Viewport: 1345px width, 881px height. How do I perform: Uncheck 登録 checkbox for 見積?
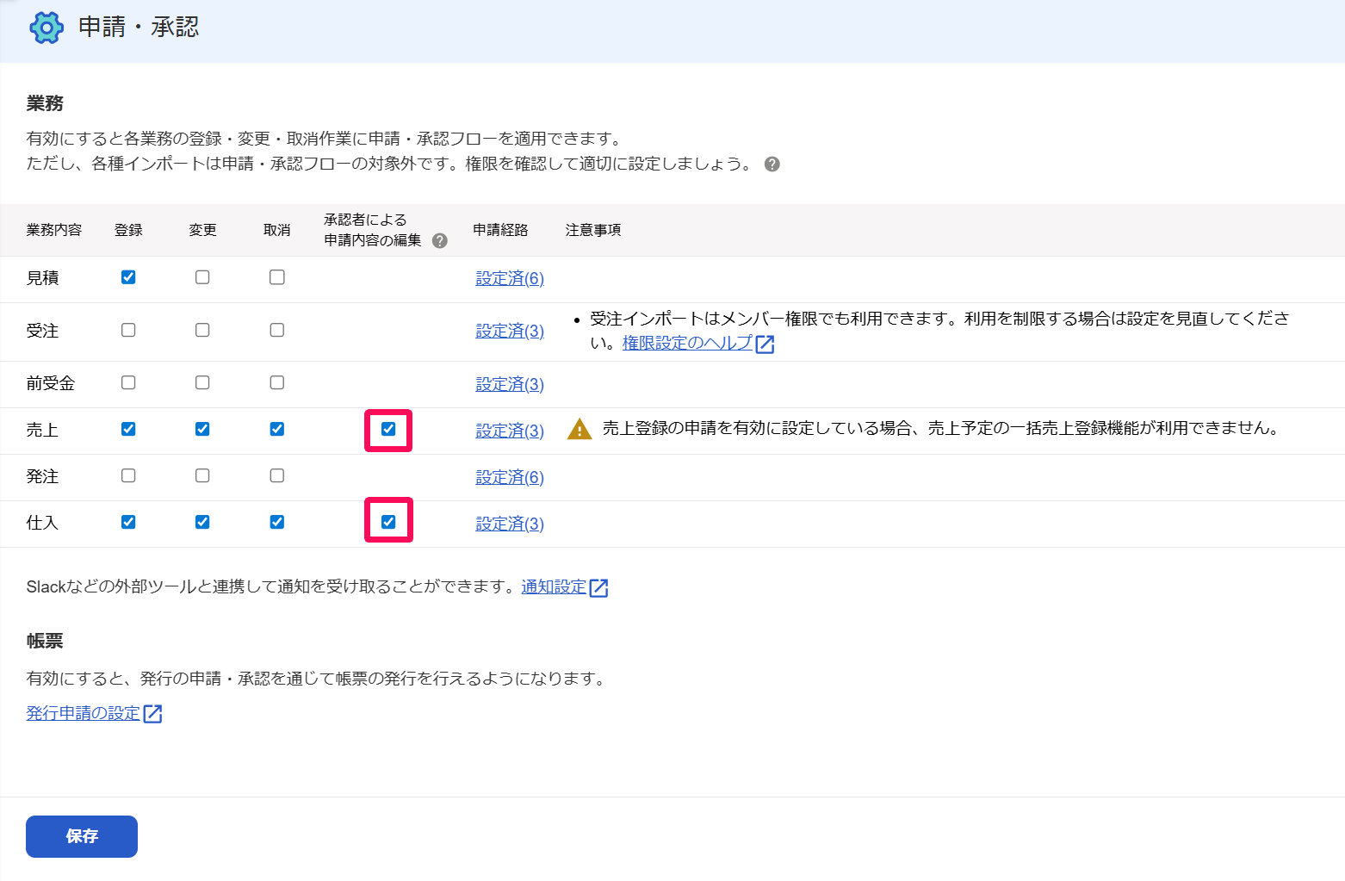(x=128, y=277)
